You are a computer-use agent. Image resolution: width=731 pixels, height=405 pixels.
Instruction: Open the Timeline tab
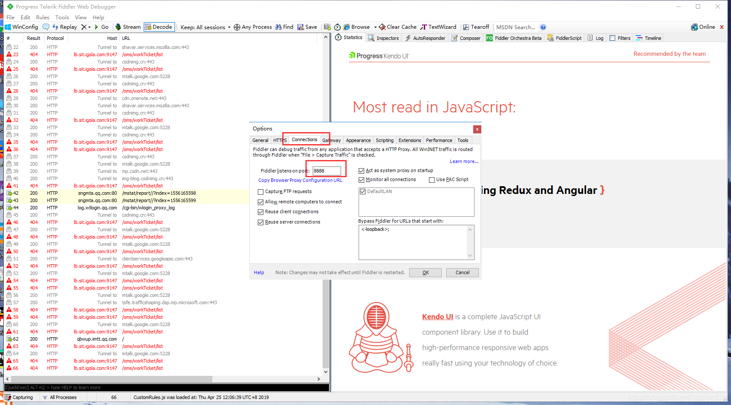(649, 38)
